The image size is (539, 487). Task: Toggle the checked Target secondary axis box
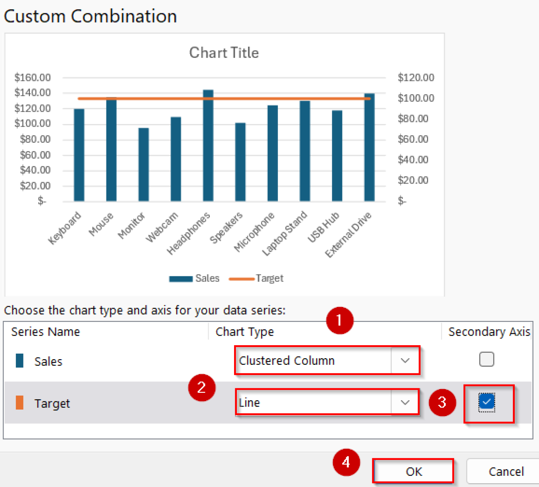pos(487,403)
